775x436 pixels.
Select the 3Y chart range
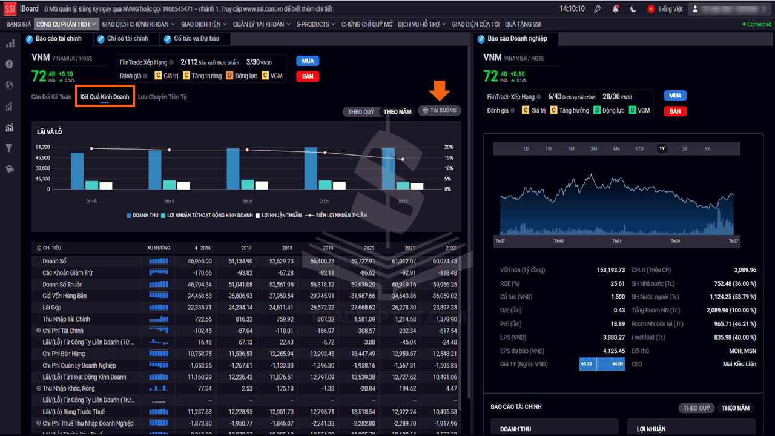click(684, 149)
